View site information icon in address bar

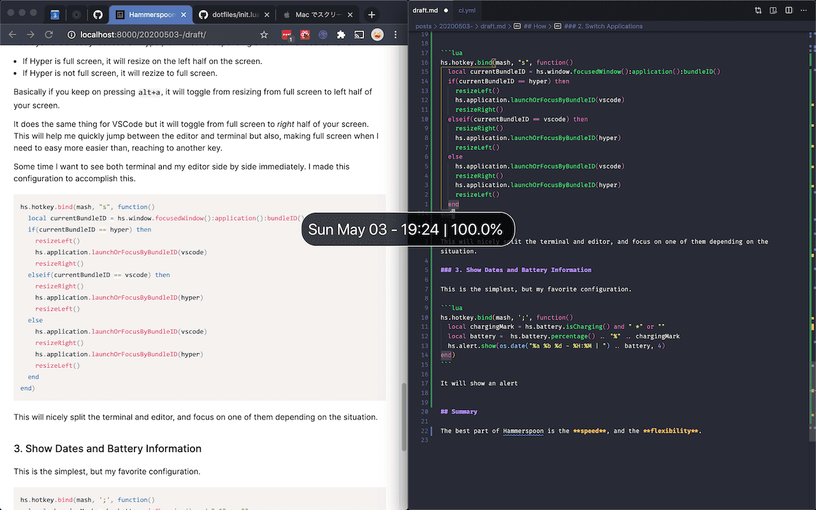click(x=71, y=34)
